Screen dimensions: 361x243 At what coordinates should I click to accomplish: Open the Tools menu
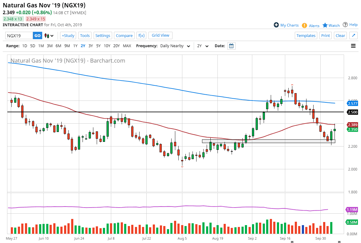(x=85, y=35)
